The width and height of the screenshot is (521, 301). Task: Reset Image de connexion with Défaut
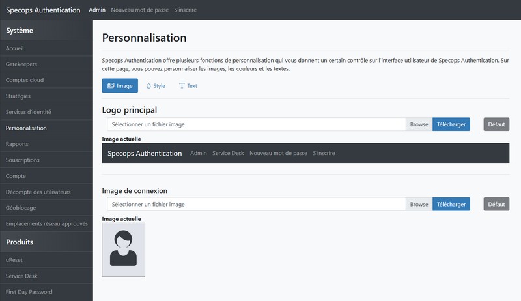[x=496, y=204]
